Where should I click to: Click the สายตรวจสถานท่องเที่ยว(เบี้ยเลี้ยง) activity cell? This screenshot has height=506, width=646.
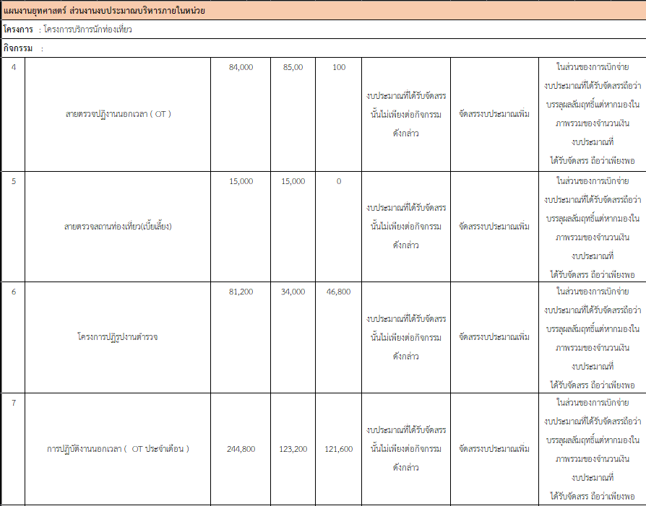[x=118, y=226]
